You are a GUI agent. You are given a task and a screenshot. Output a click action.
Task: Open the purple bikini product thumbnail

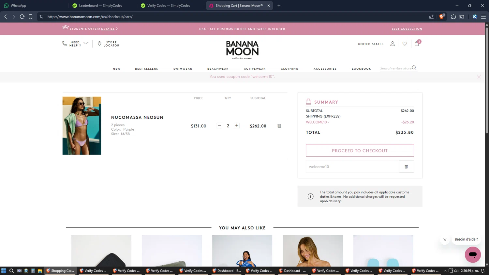point(82,125)
